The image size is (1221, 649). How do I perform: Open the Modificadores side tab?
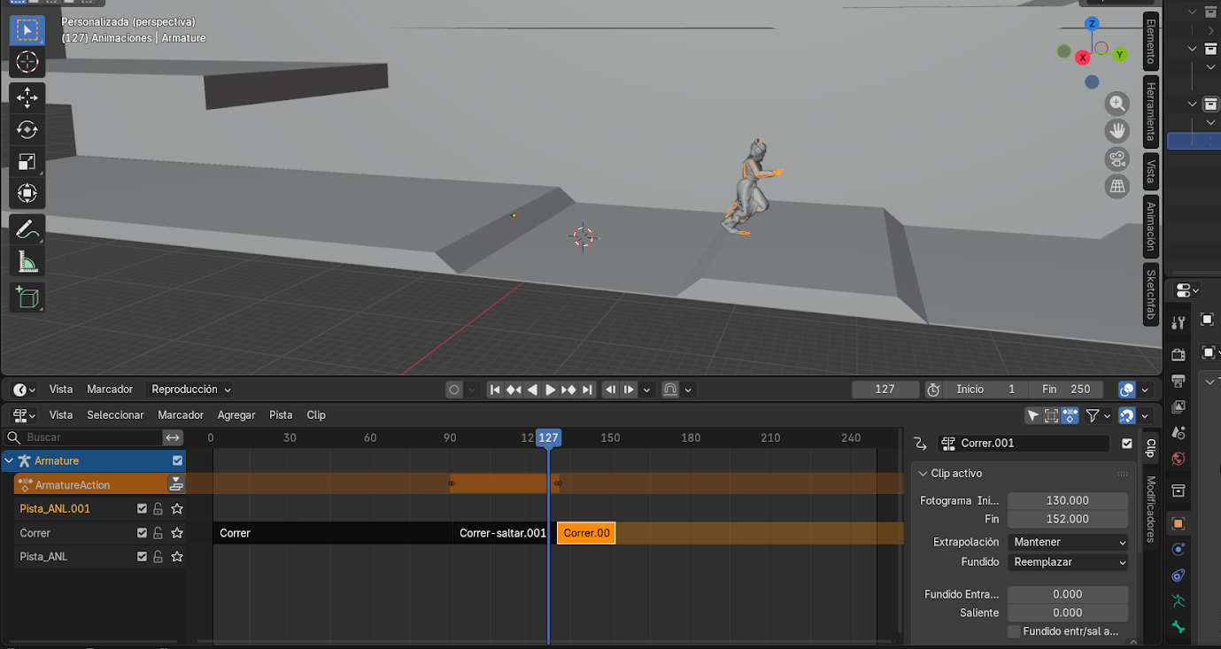pyautogui.click(x=1151, y=509)
